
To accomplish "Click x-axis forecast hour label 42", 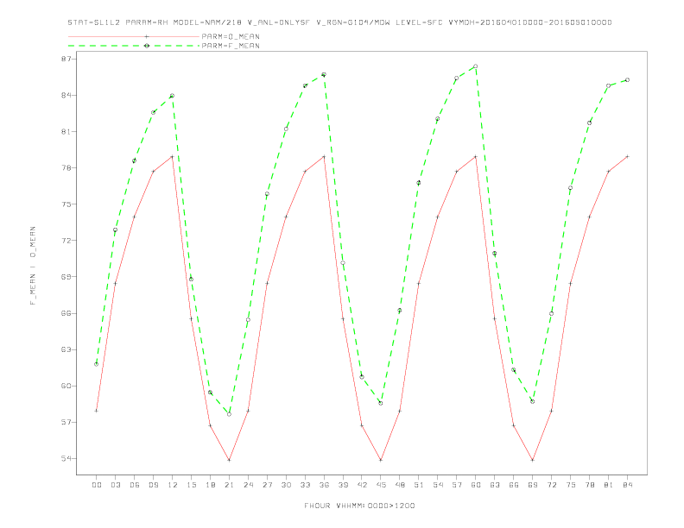I will point(362,485).
